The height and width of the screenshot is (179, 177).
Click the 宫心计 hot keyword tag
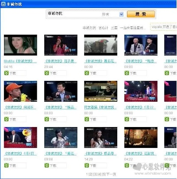104,28
